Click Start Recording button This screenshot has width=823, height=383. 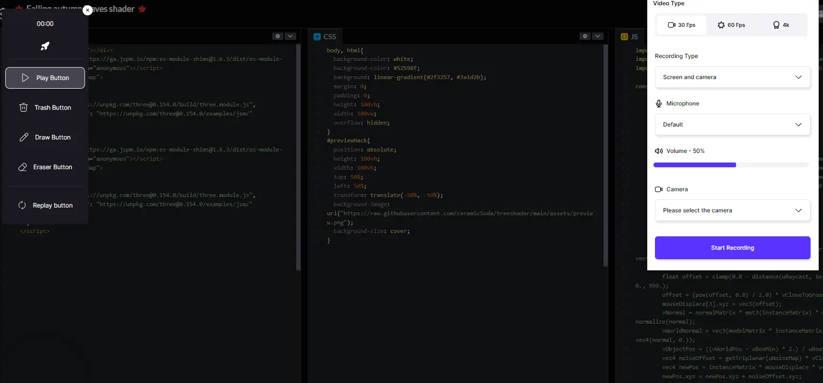[x=732, y=248]
